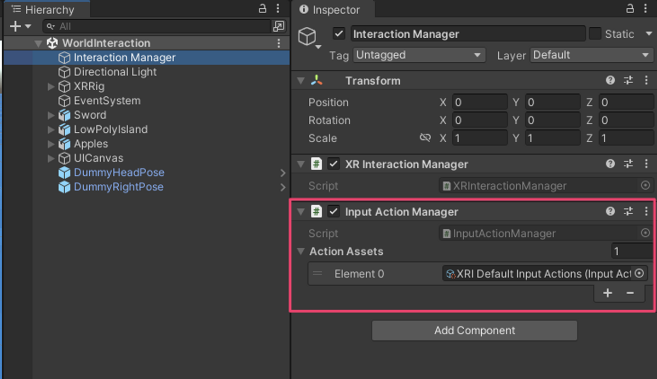
Task: Click the Add Component button
Action: click(474, 330)
